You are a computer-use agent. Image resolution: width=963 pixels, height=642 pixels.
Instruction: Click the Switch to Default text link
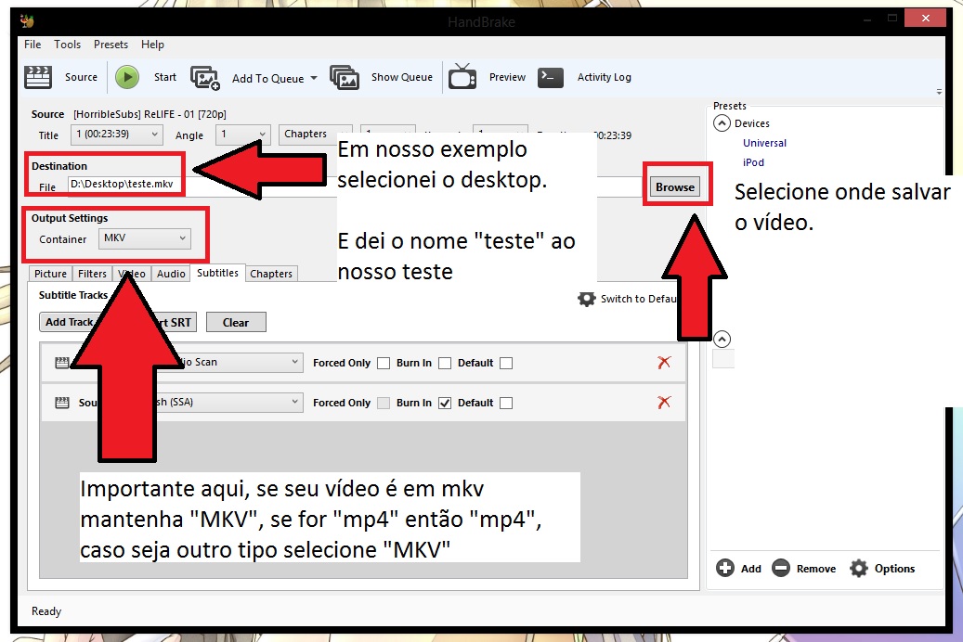click(639, 299)
